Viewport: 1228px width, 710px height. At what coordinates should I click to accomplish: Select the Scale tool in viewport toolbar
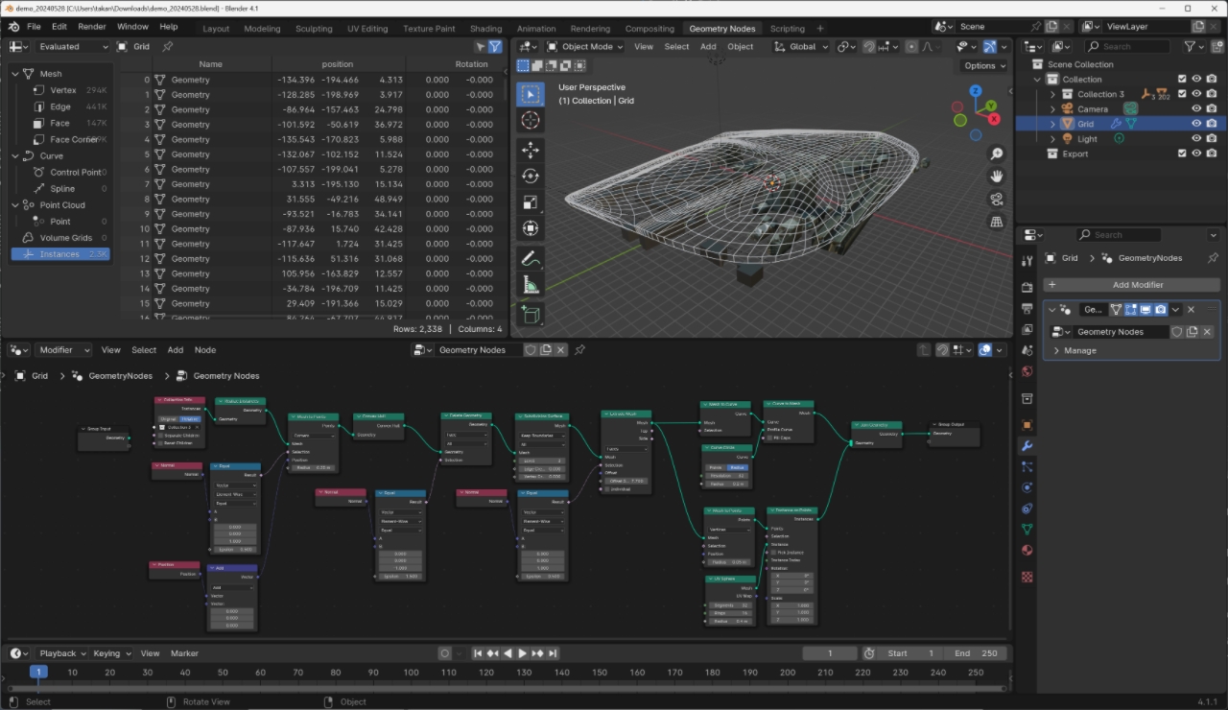pos(531,201)
